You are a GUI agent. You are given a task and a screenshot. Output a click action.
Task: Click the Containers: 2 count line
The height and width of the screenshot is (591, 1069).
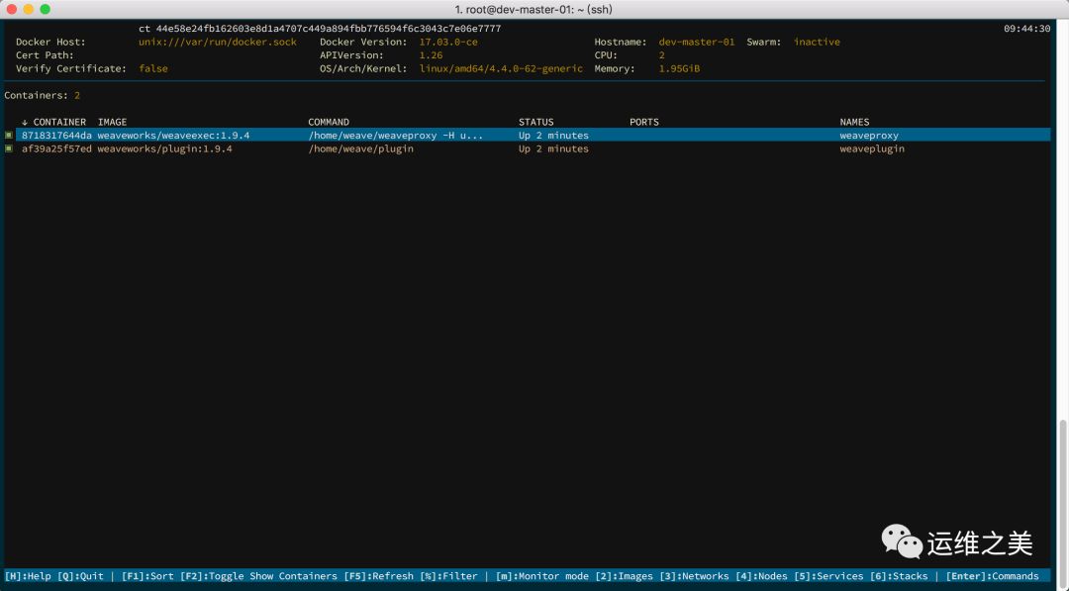[x=43, y=95]
